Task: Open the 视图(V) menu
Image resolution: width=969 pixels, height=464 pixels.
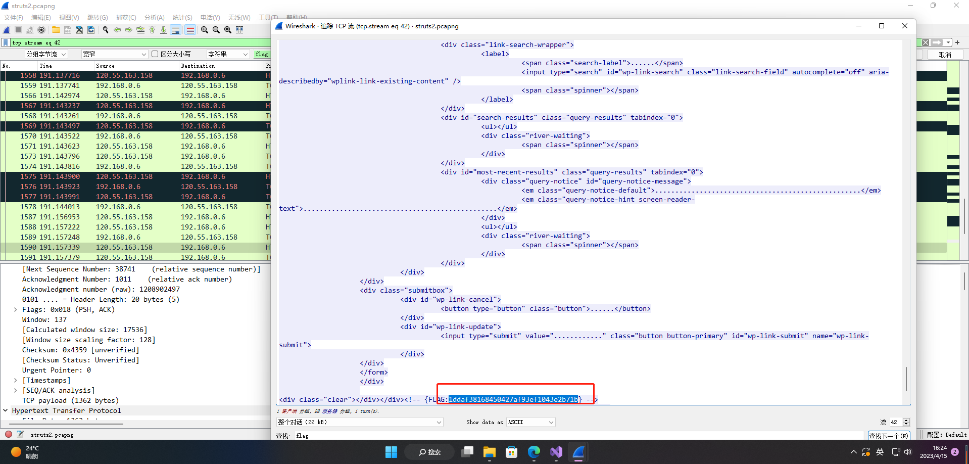Action: 69,17
